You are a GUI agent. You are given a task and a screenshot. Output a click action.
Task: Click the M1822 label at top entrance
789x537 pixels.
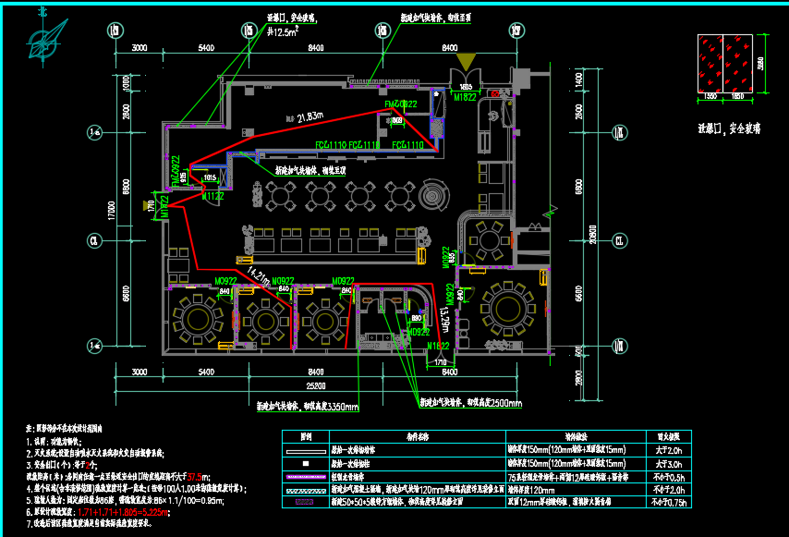(464, 95)
